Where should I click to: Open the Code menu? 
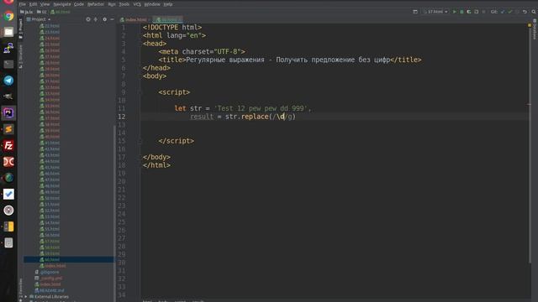(79, 4)
